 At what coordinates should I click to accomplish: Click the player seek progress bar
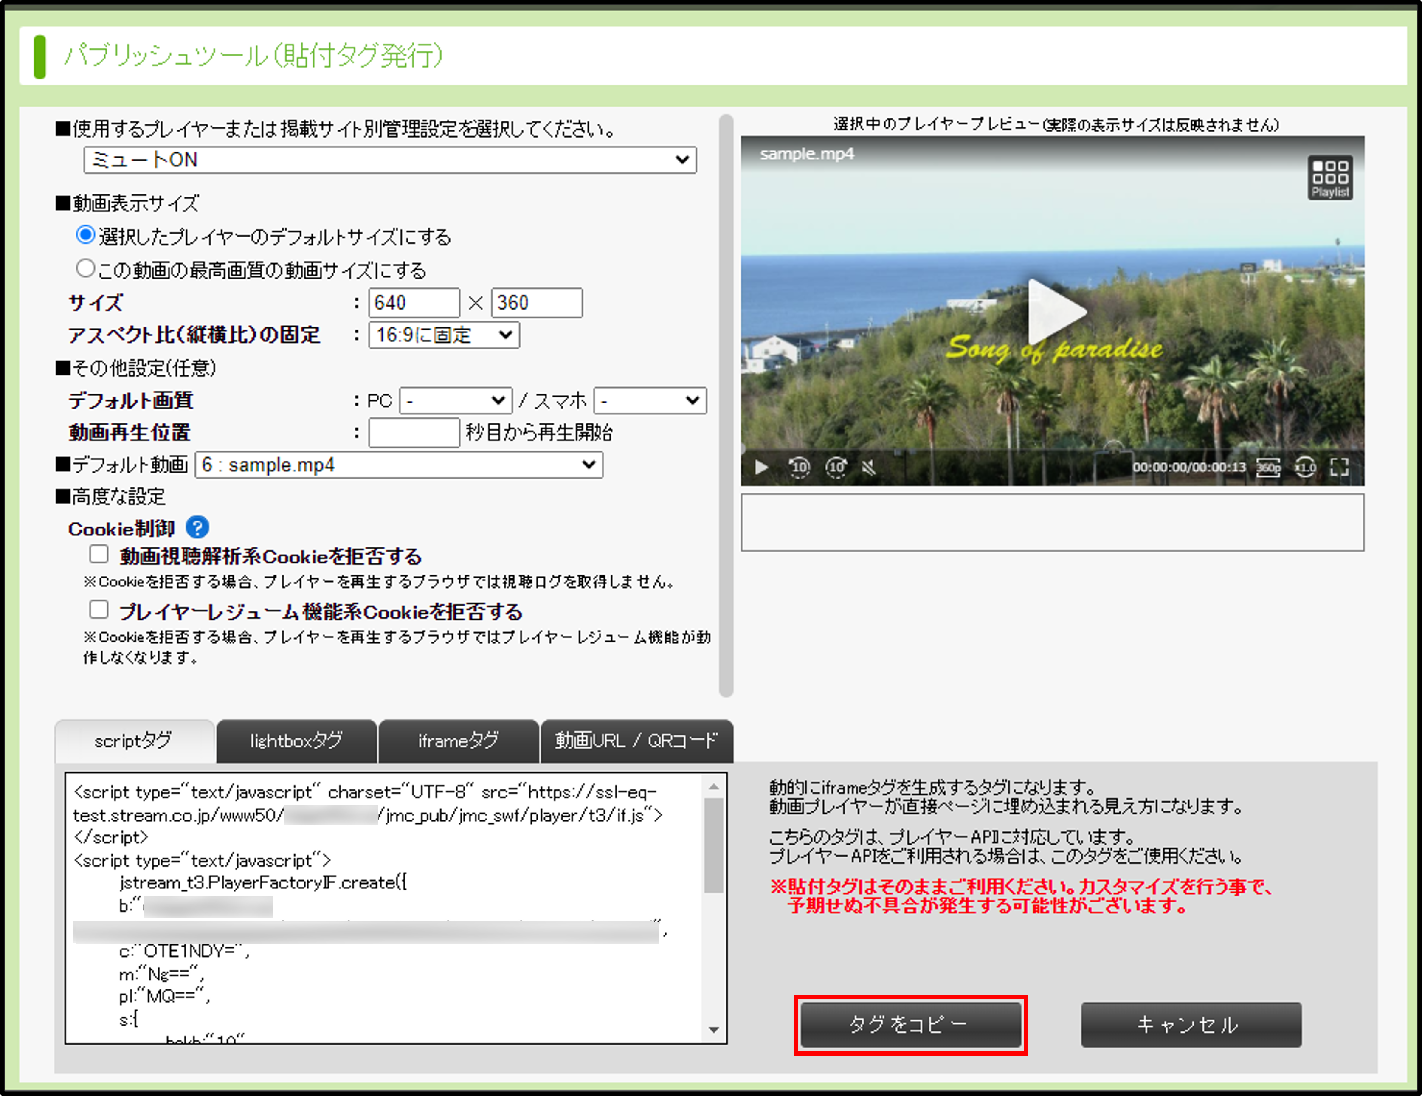click(x=1052, y=449)
